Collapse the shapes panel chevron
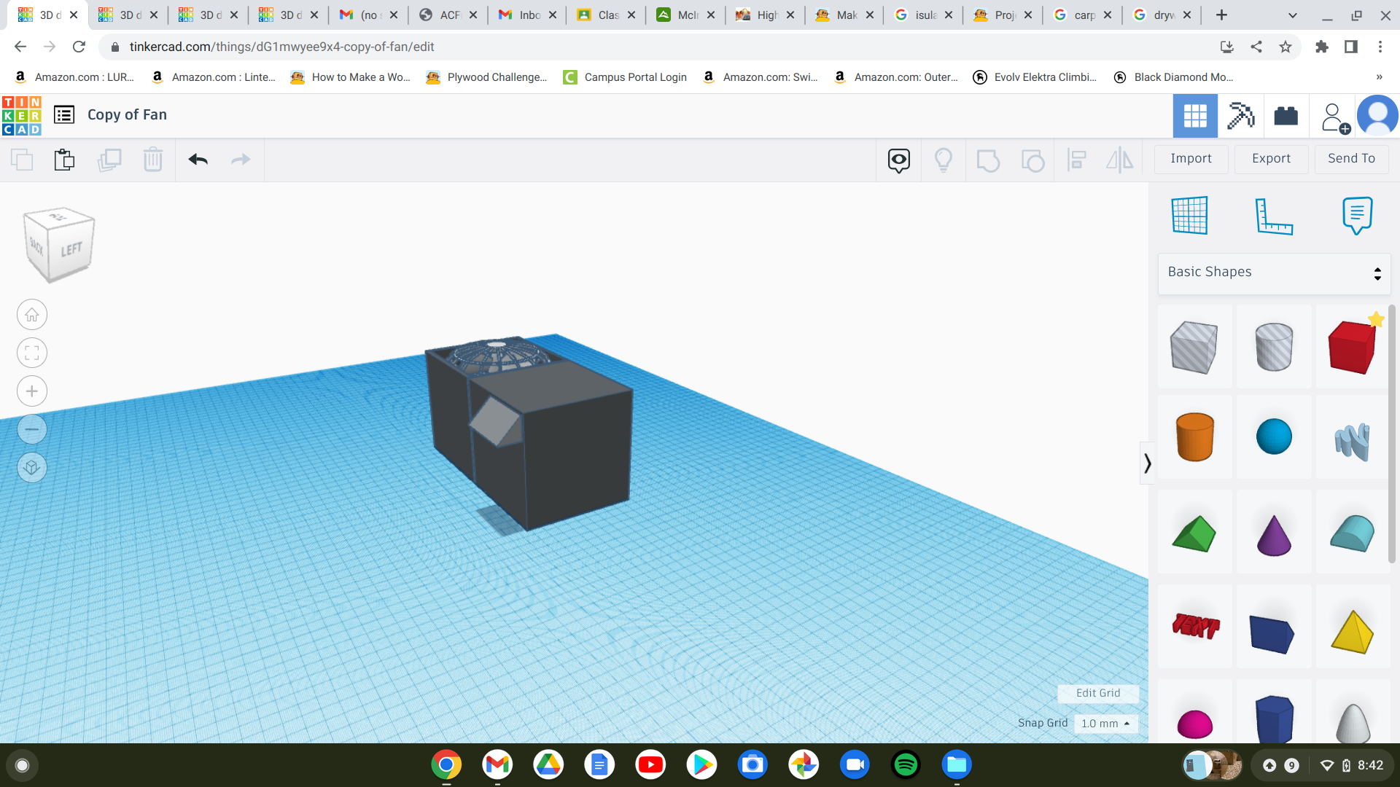Image resolution: width=1400 pixels, height=787 pixels. (x=1147, y=463)
